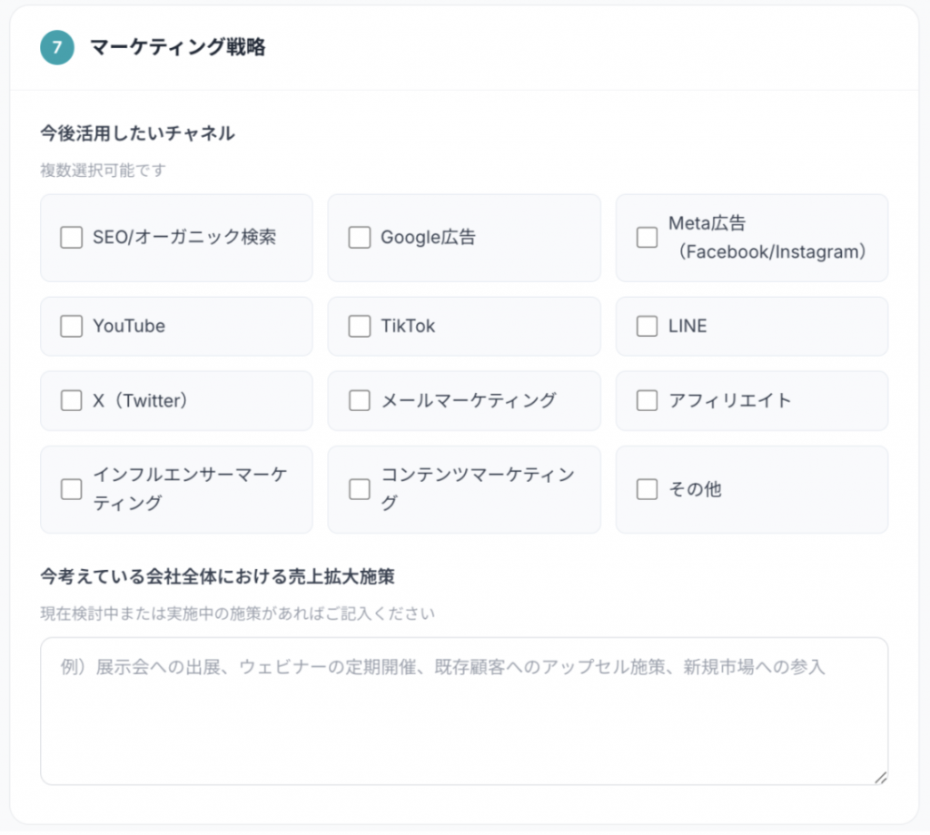Check the アフィリエイト checkbox
The width and height of the screenshot is (930, 835).
pos(647,401)
